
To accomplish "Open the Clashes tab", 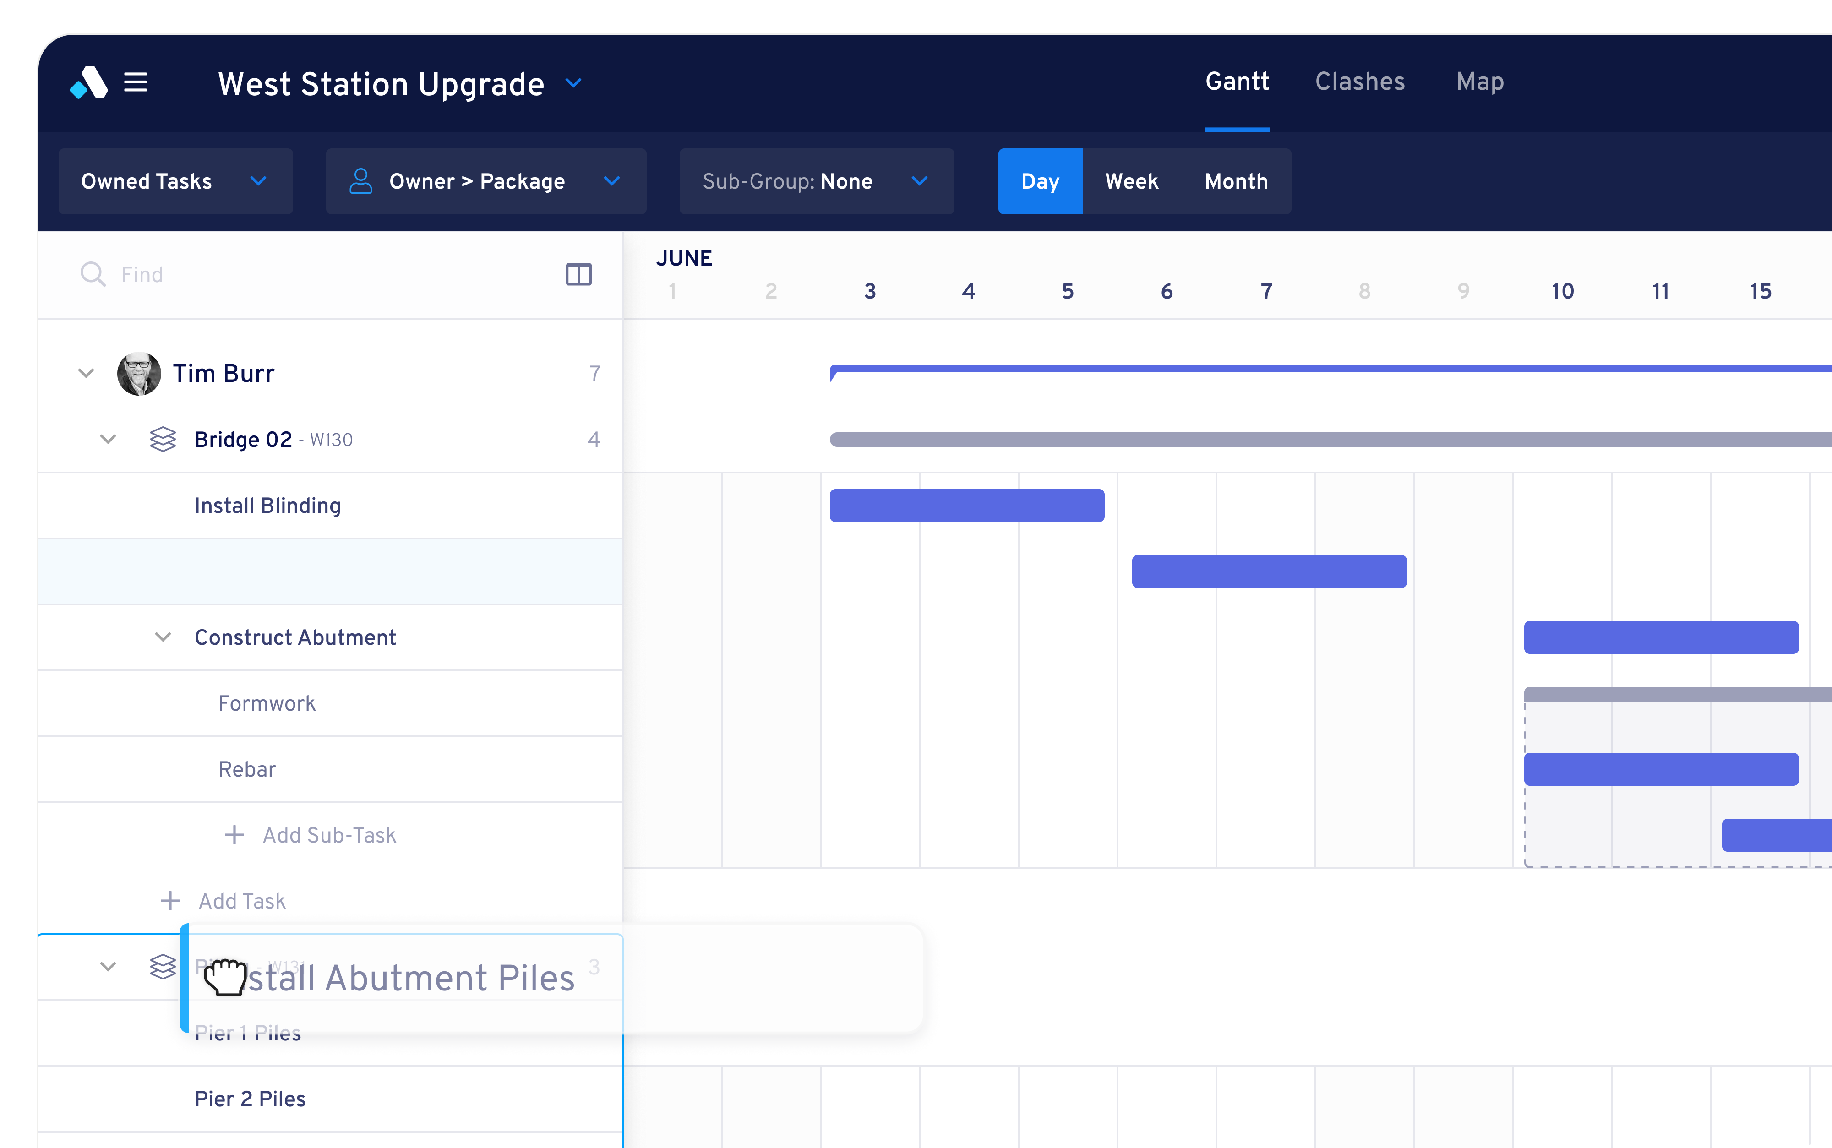I will (1359, 82).
